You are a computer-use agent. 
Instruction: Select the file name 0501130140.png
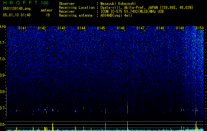coord(17,9)
